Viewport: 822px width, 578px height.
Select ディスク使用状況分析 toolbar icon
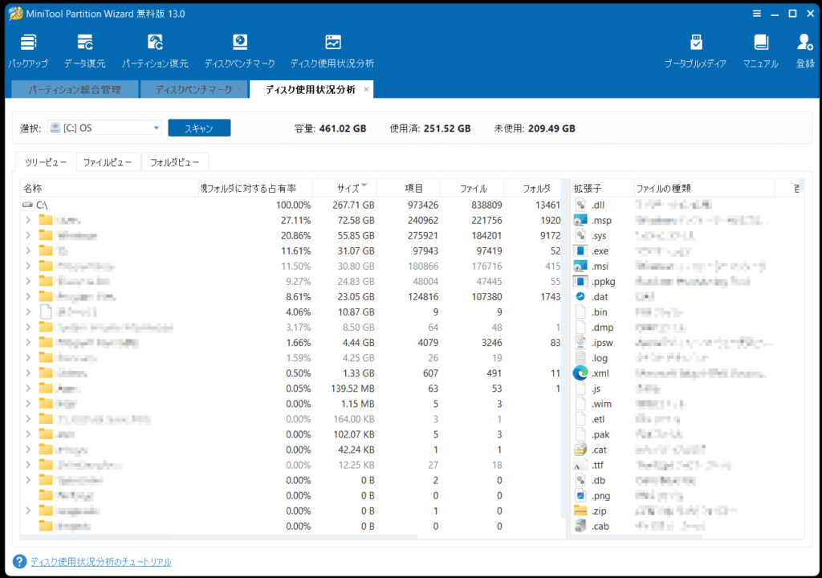tap(332, 50)
